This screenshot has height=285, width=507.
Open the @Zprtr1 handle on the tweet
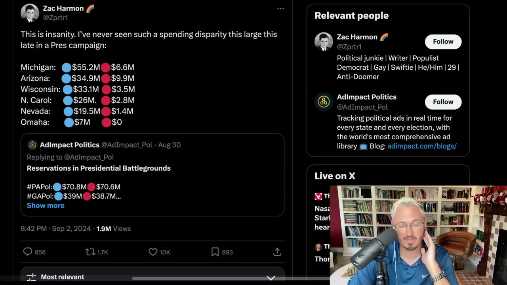pyautogui.click(x=55, y=18)
